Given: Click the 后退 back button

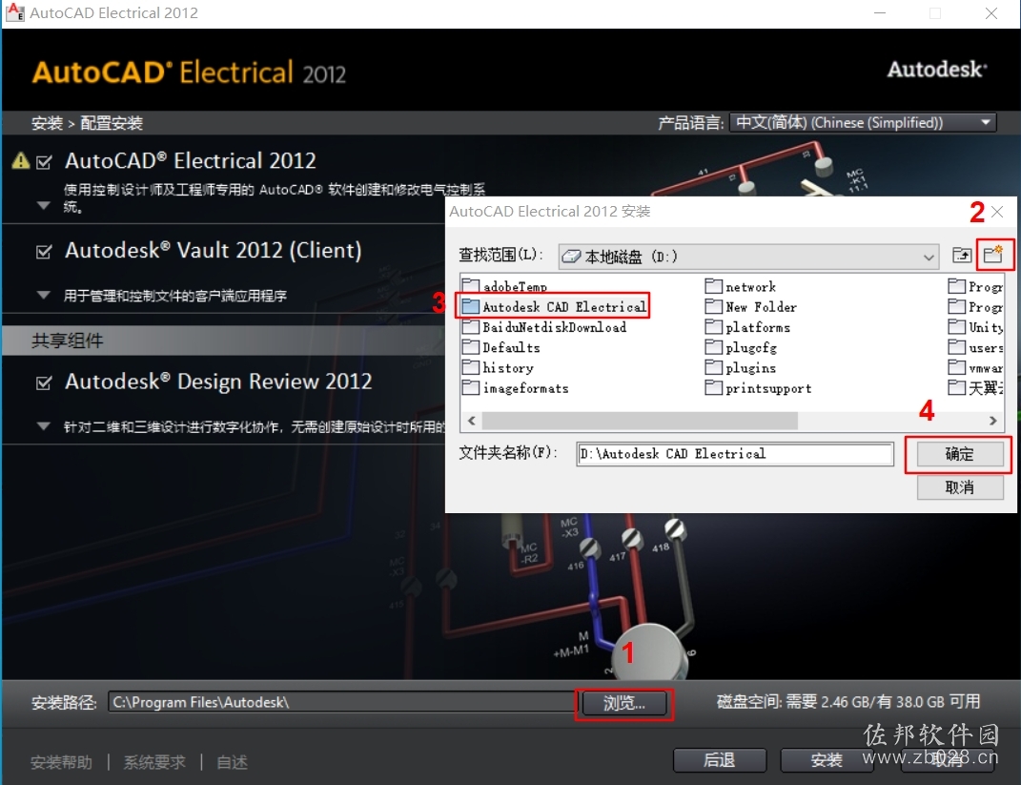Looking at the screenshot, I should (720, 760).
